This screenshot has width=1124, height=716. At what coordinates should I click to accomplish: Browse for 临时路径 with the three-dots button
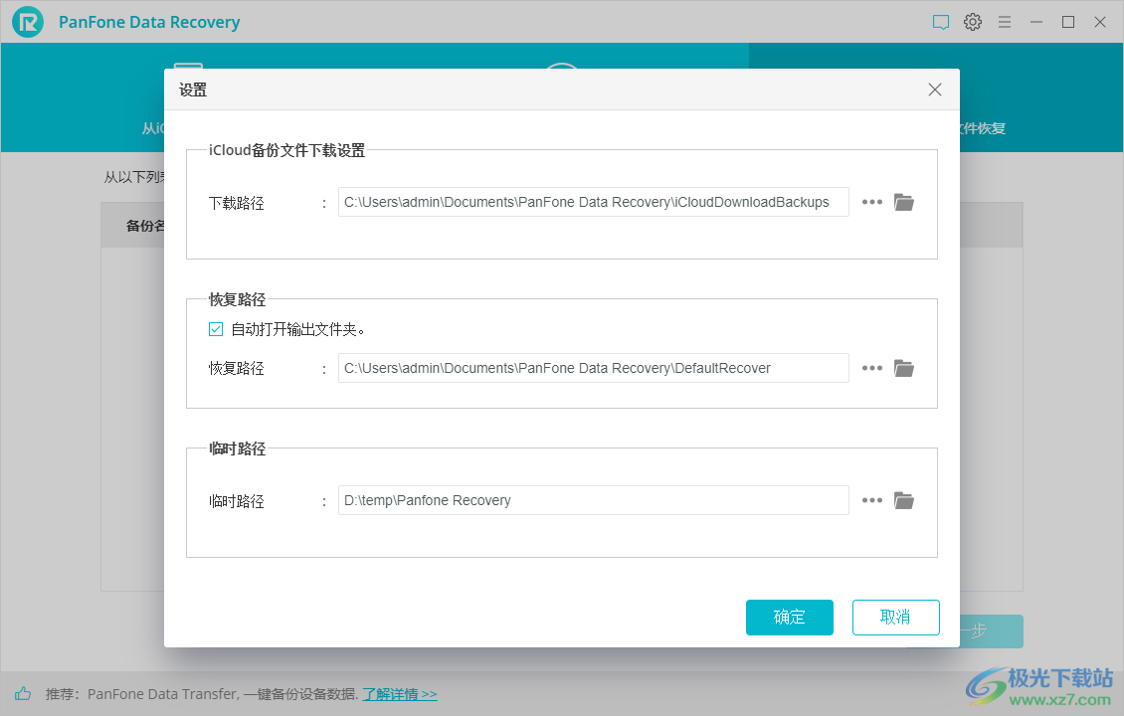(x=871, y=500)
